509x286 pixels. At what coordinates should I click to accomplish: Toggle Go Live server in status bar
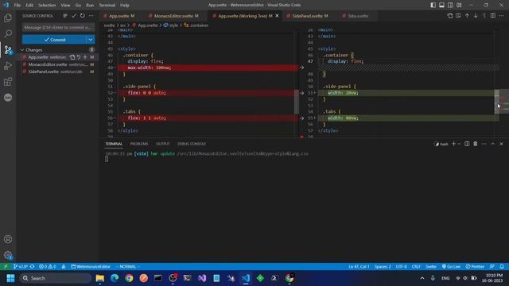click(451, 267)
